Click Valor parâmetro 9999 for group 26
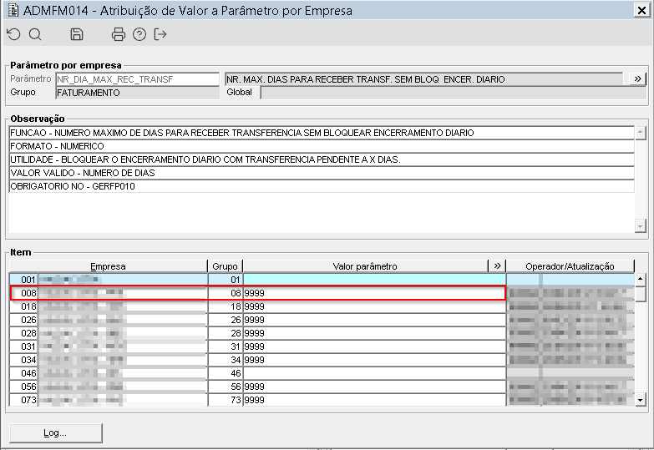Image resolution: width=654 pixels, height=450 pixels. tap(374, 320)
